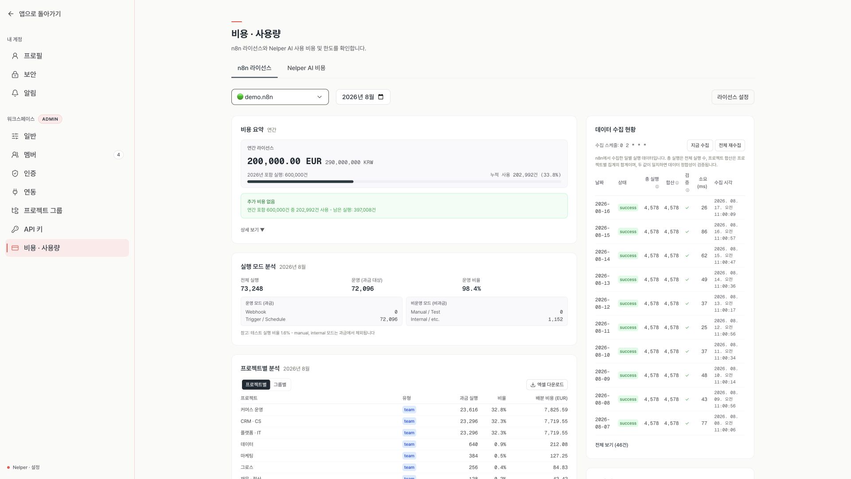
Task: Open API 키 via its key icon
Action: coord(15,229)
